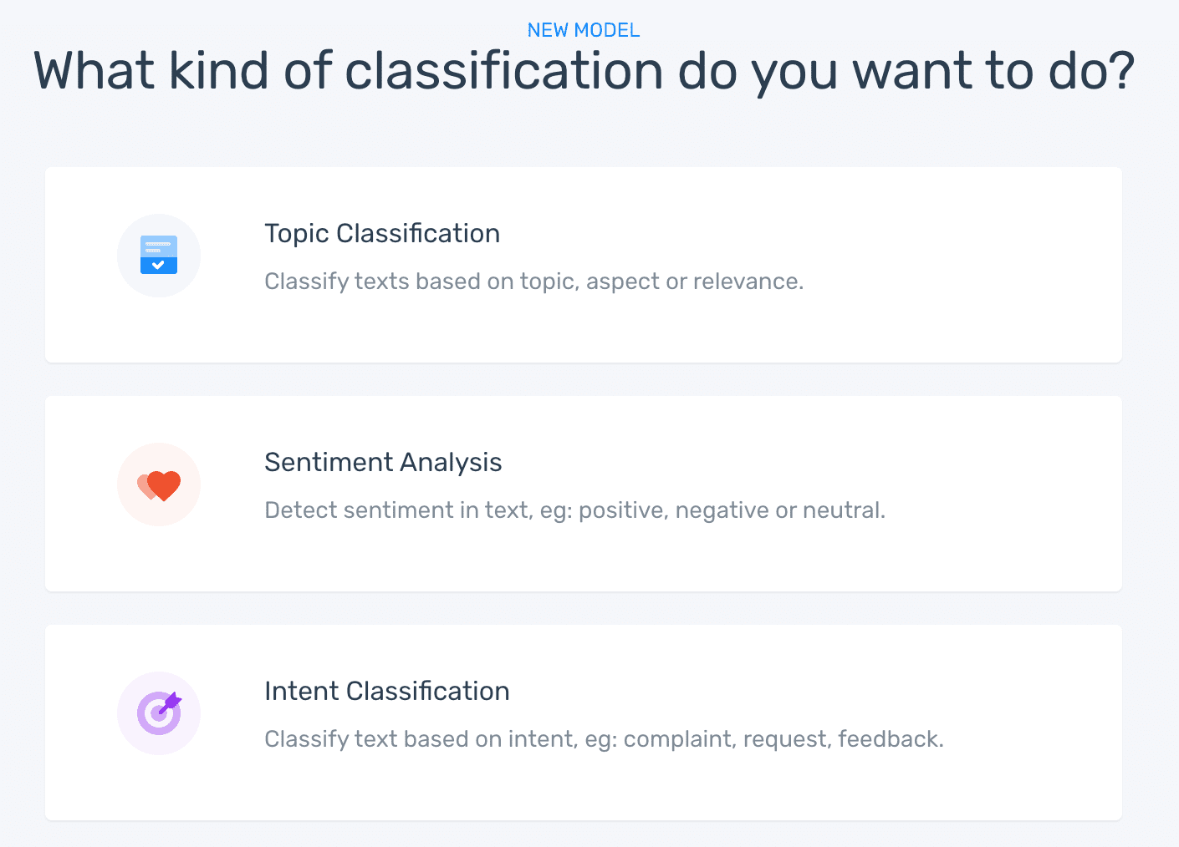Click 'Detect sentiment in text' description

(x=574, y=510)
